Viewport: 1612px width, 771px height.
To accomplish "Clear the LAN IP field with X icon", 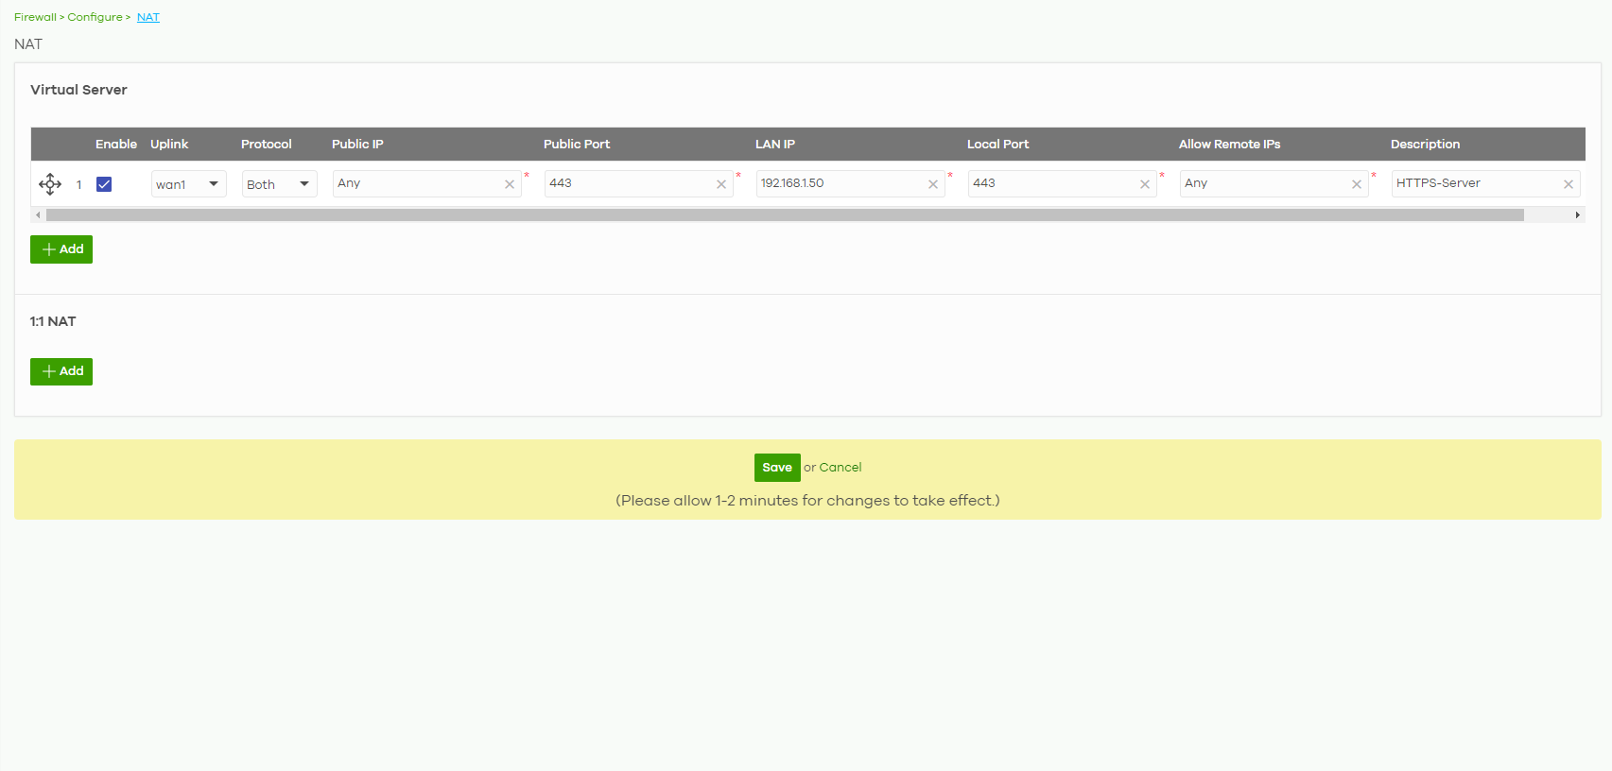I will (x=933, y=184).
